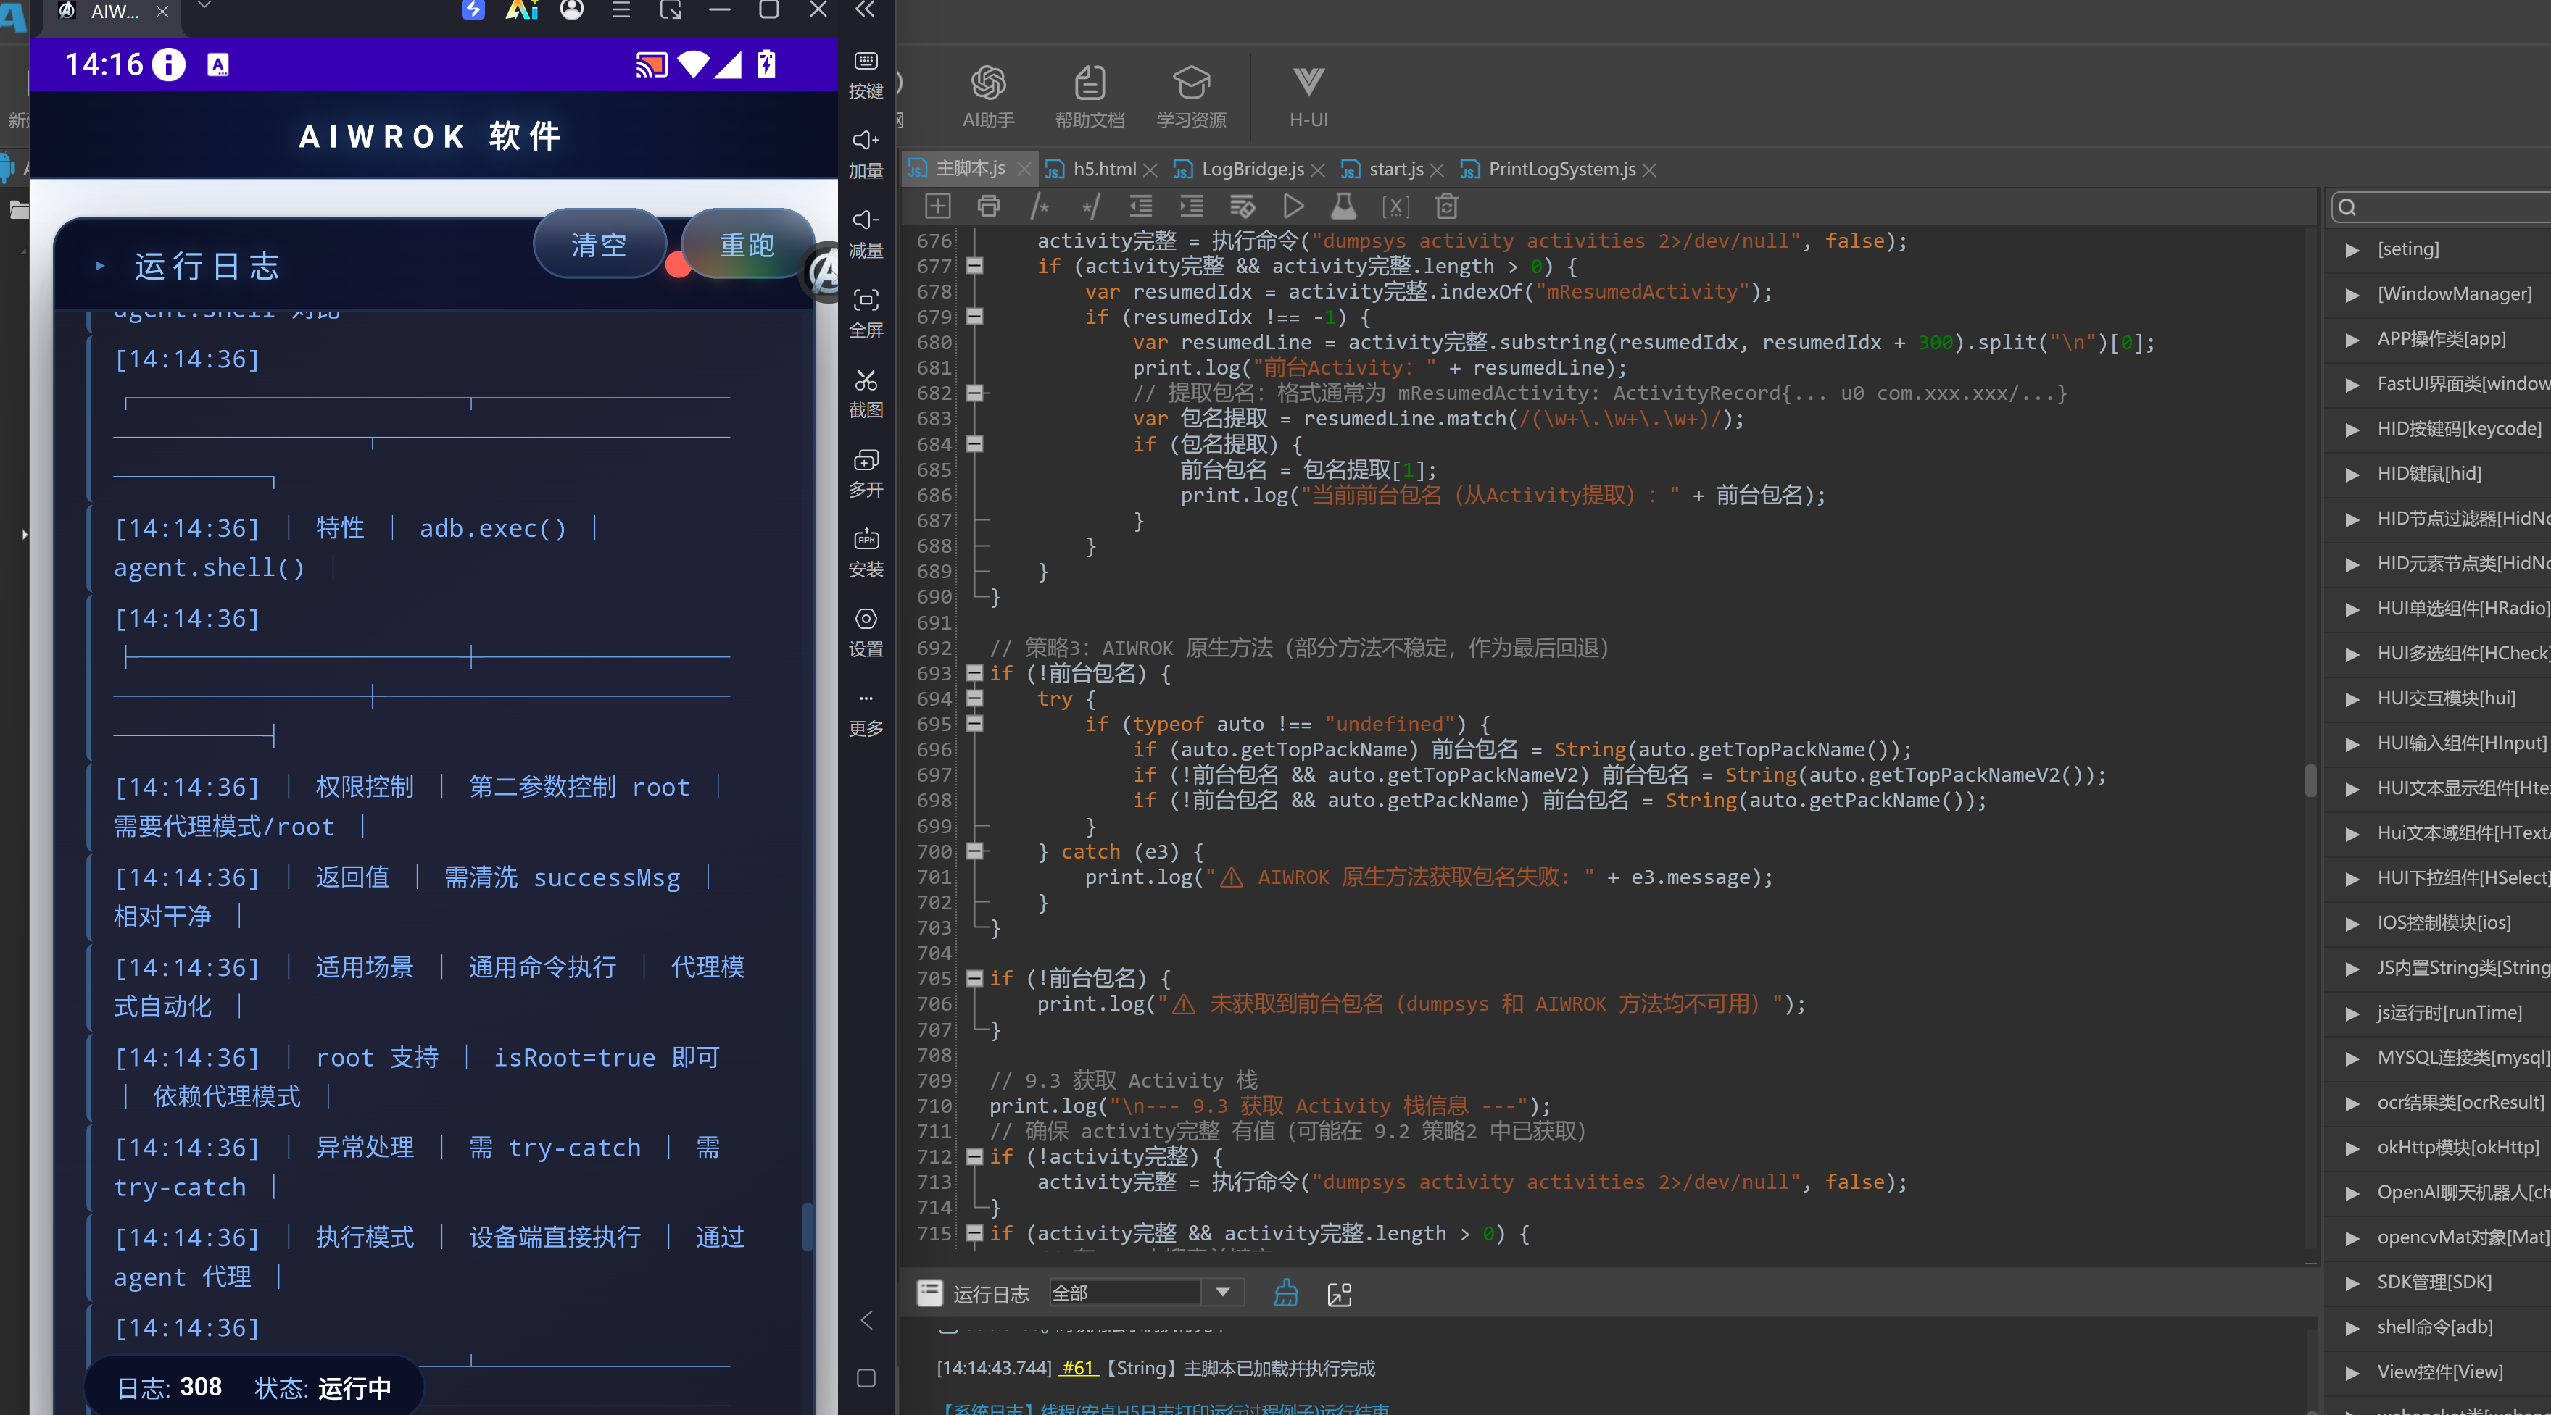The width and height of the screenshot is (2551, 1415).
Task: Expand the okHttp模块[okHttp] node
Action: (x=2352, y=1148)
